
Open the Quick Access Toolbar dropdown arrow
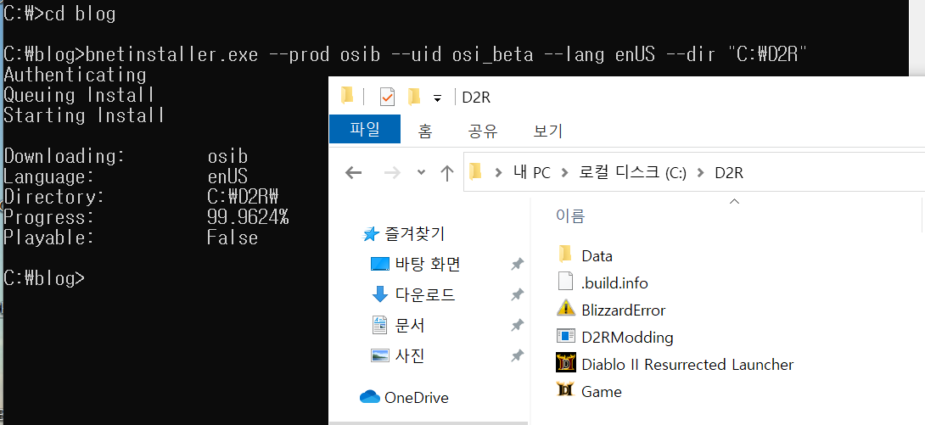click(x=437, y=98)
